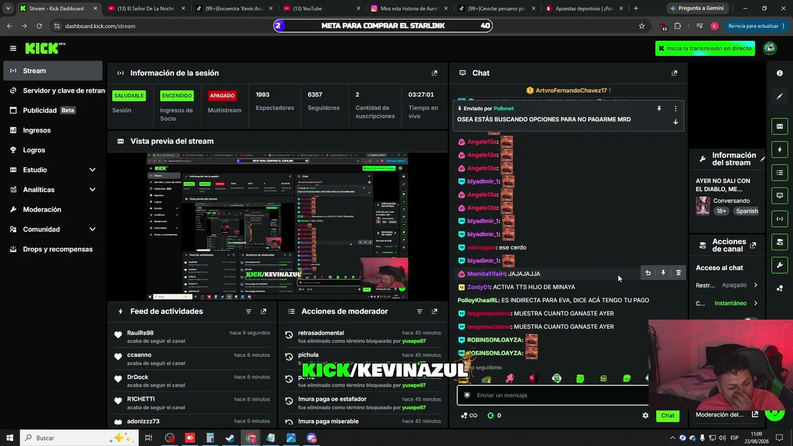Open chat settings gear
This screenshot has height=446, width=793.
646,416
